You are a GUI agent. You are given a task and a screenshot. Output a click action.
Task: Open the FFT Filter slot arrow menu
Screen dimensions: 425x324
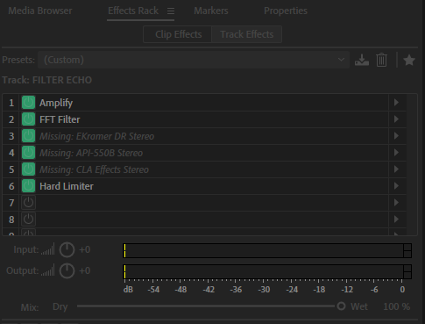tap(396, 119)
